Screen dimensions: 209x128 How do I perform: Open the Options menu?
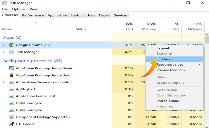click(x=19, y=9)
